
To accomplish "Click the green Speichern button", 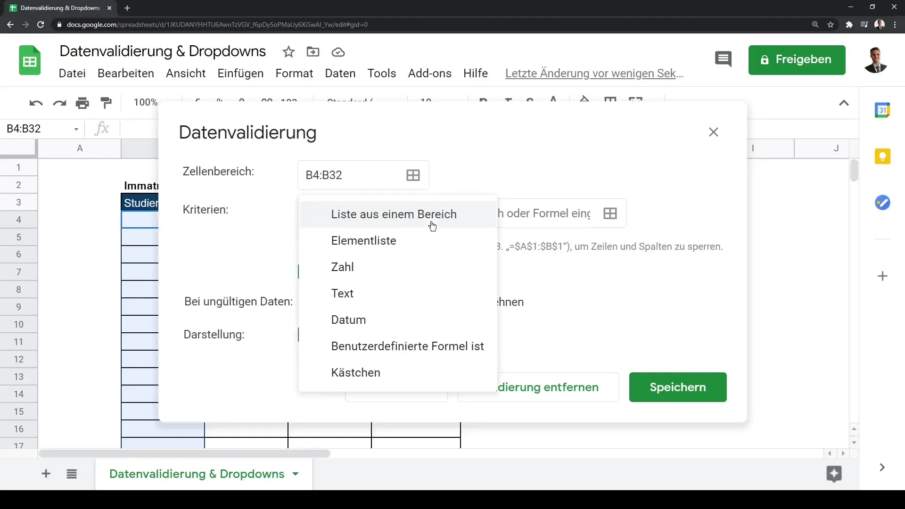I will tap(677, 387).
